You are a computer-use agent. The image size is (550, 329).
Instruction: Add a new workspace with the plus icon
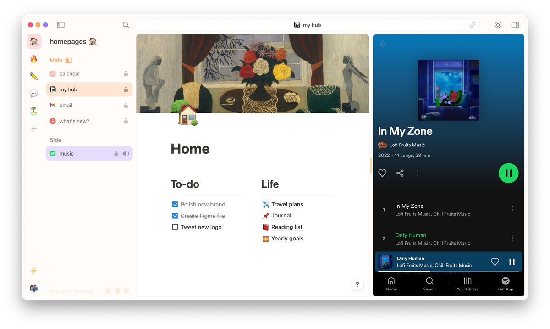pyautogui.click(x=34, y=129)
